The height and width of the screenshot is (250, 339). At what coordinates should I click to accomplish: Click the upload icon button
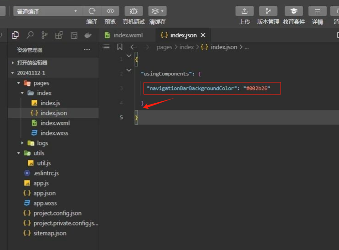[x=245, y=11]
